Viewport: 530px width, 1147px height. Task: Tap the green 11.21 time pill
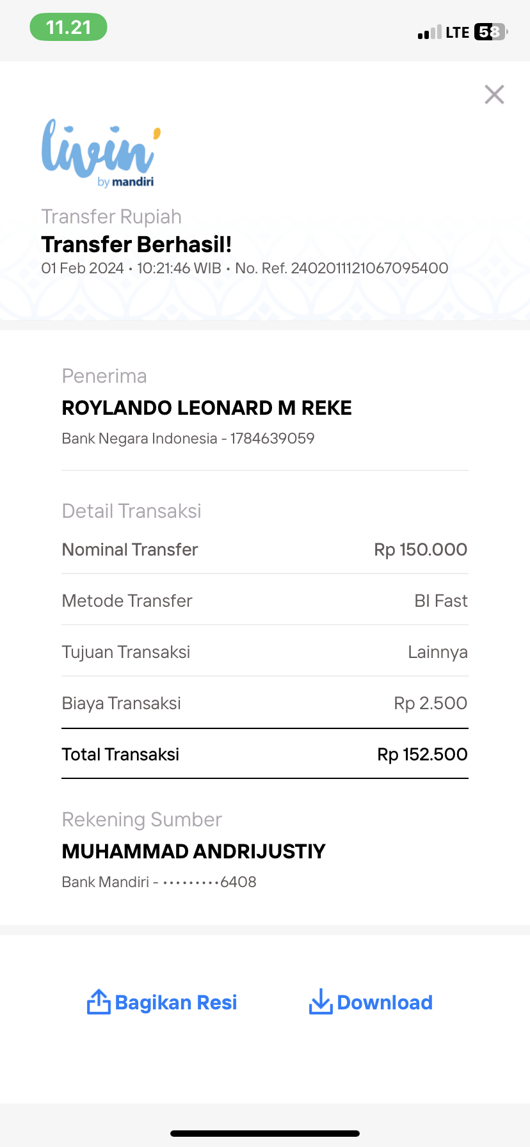(x=68, y=28)
